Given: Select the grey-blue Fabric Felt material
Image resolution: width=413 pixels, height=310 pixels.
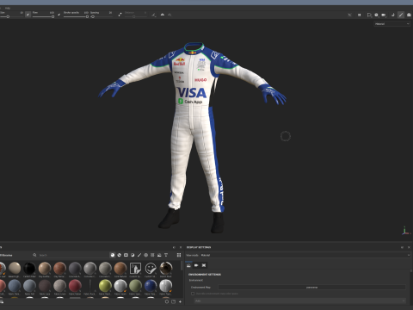Looking at the screenshot, I should (x=29, y=286).
